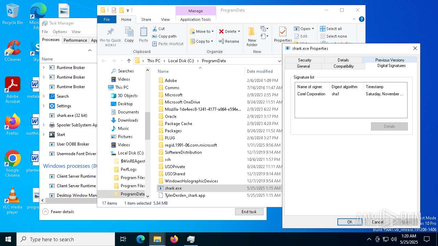438x246 pixels.
Task: Click OK in shark.exe Properties
Action: (x=350, y=222)
